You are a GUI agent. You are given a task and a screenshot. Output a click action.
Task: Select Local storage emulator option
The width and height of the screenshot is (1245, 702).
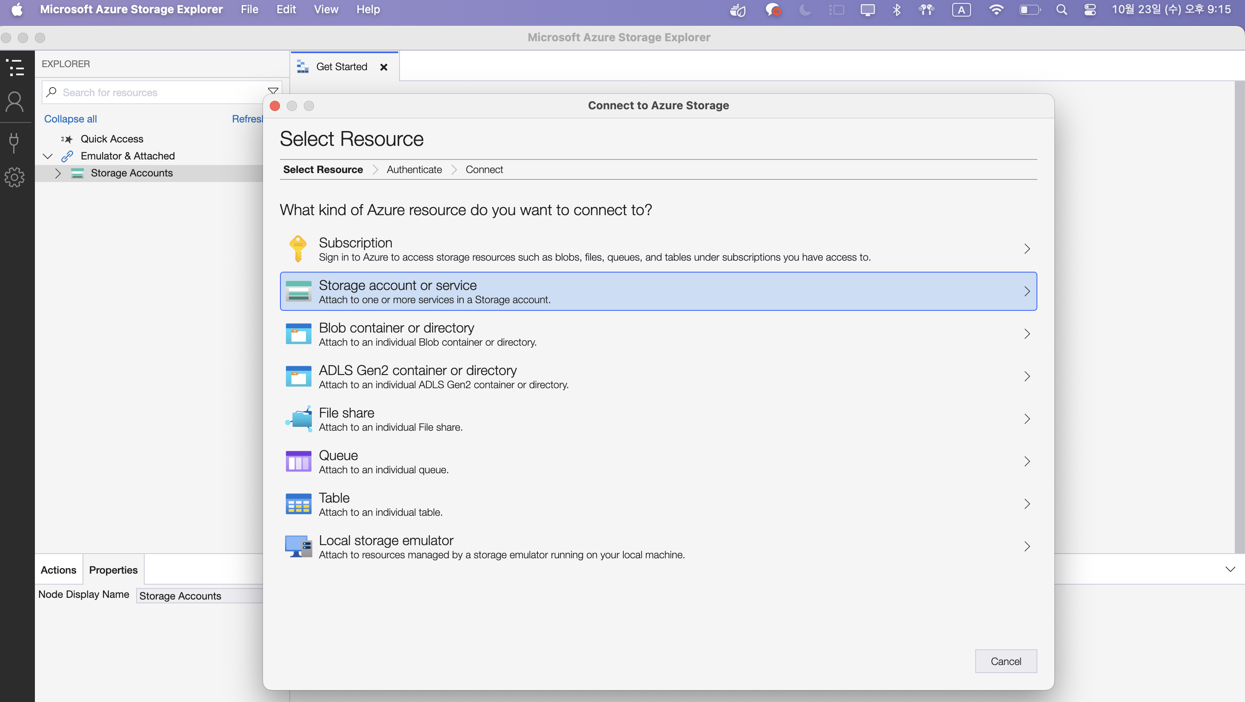pyautogui.click(x=658, y=546)
